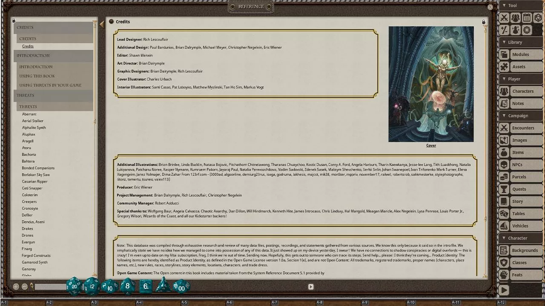Toggle the lock icon at content top right
545x306 pixels.
point(484,22)
